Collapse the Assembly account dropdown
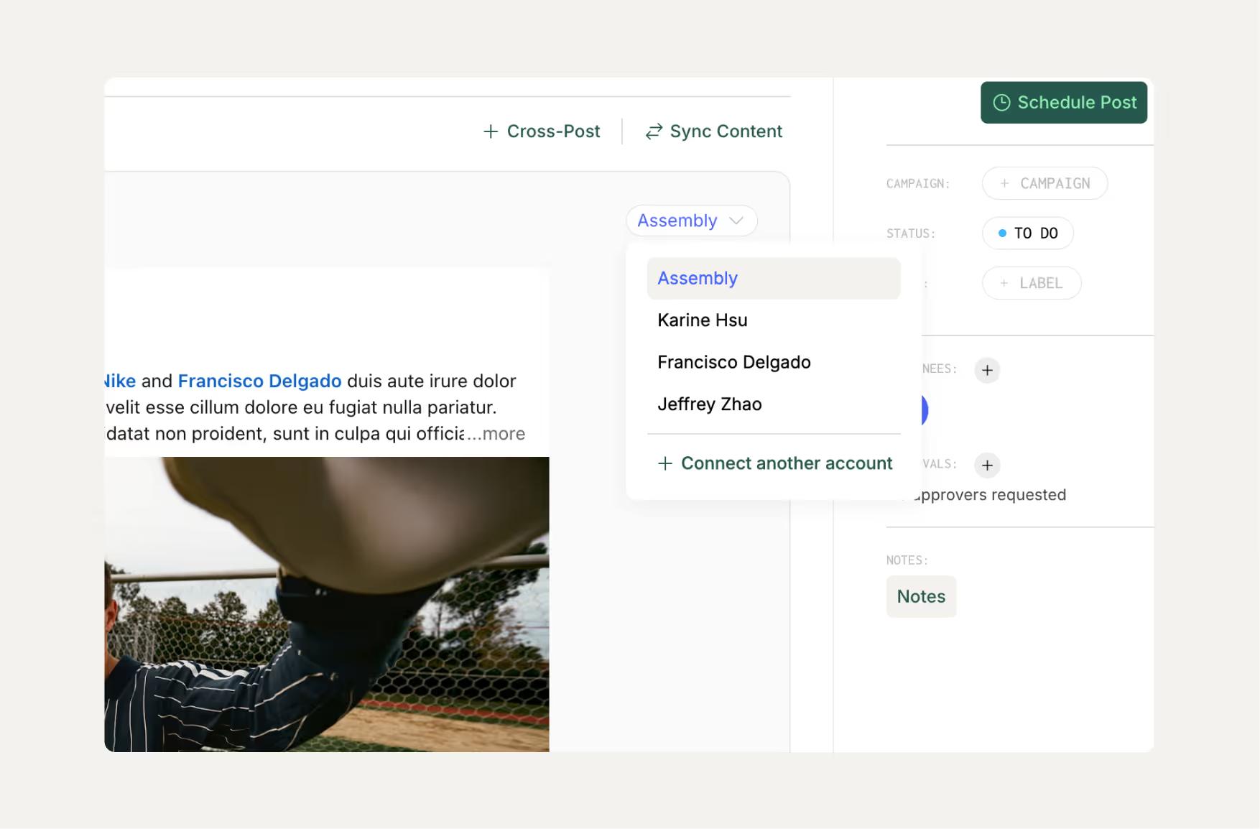The width and height of the screenshot is (1260, 829). [x=691, y=221]
